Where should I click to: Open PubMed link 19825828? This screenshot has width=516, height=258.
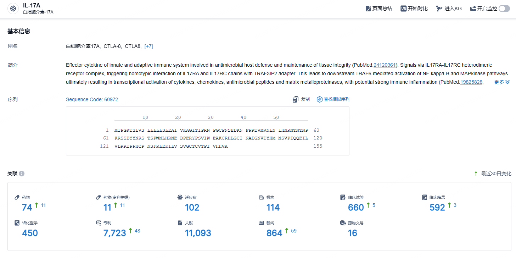tap(471, 82)
